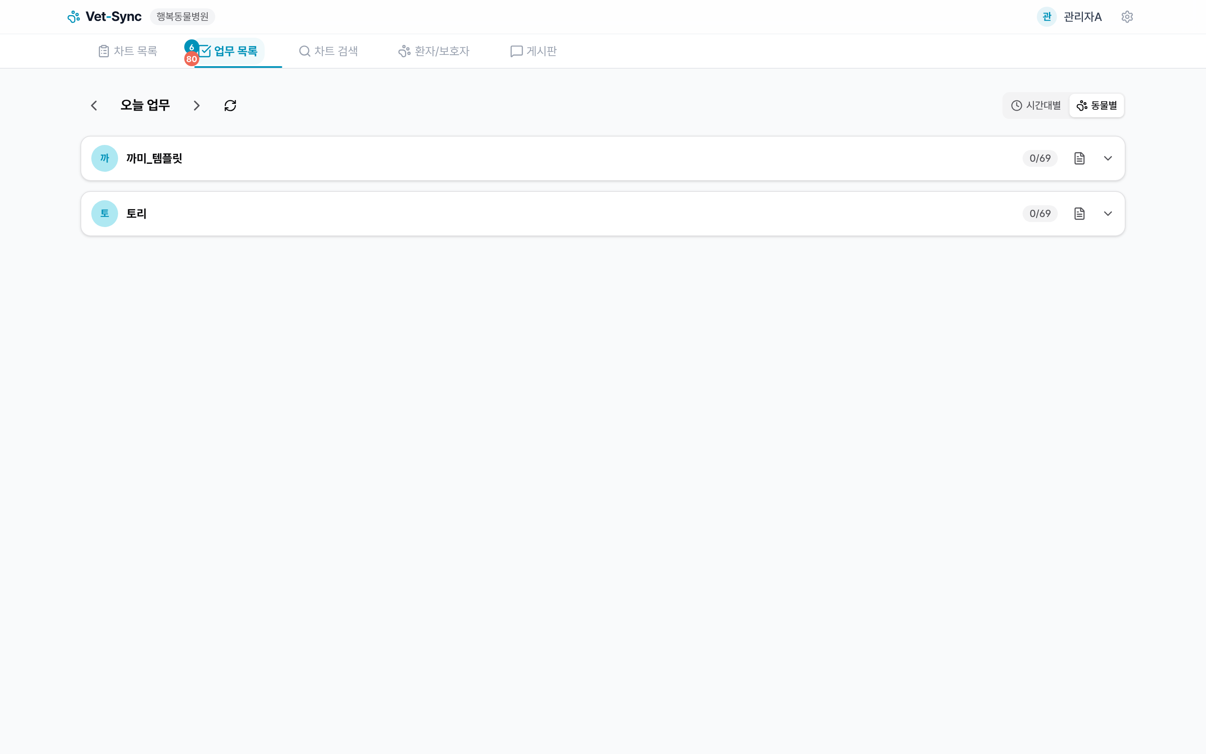Screen dimensions: 1206x754
Task: Click the red 80 notification badge
Action: click(x=191, y=59)
